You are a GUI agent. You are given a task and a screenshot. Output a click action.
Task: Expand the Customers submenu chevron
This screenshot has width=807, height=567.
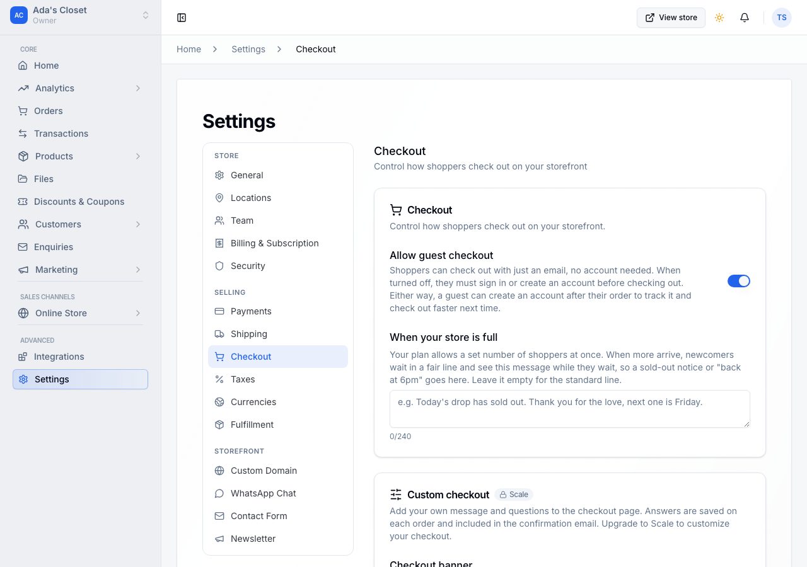(137, 224)
